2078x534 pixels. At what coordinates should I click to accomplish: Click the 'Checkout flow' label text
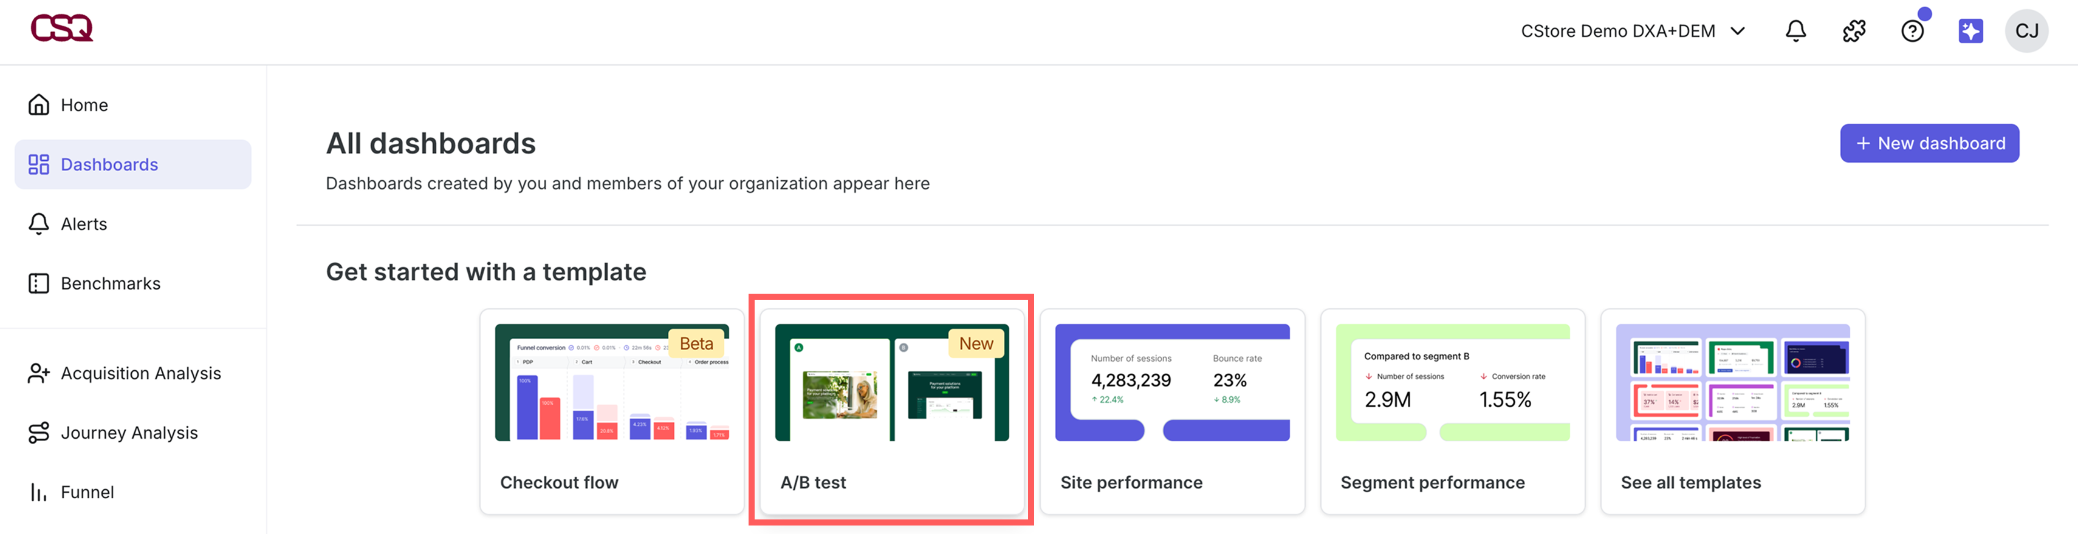point(559,482)
